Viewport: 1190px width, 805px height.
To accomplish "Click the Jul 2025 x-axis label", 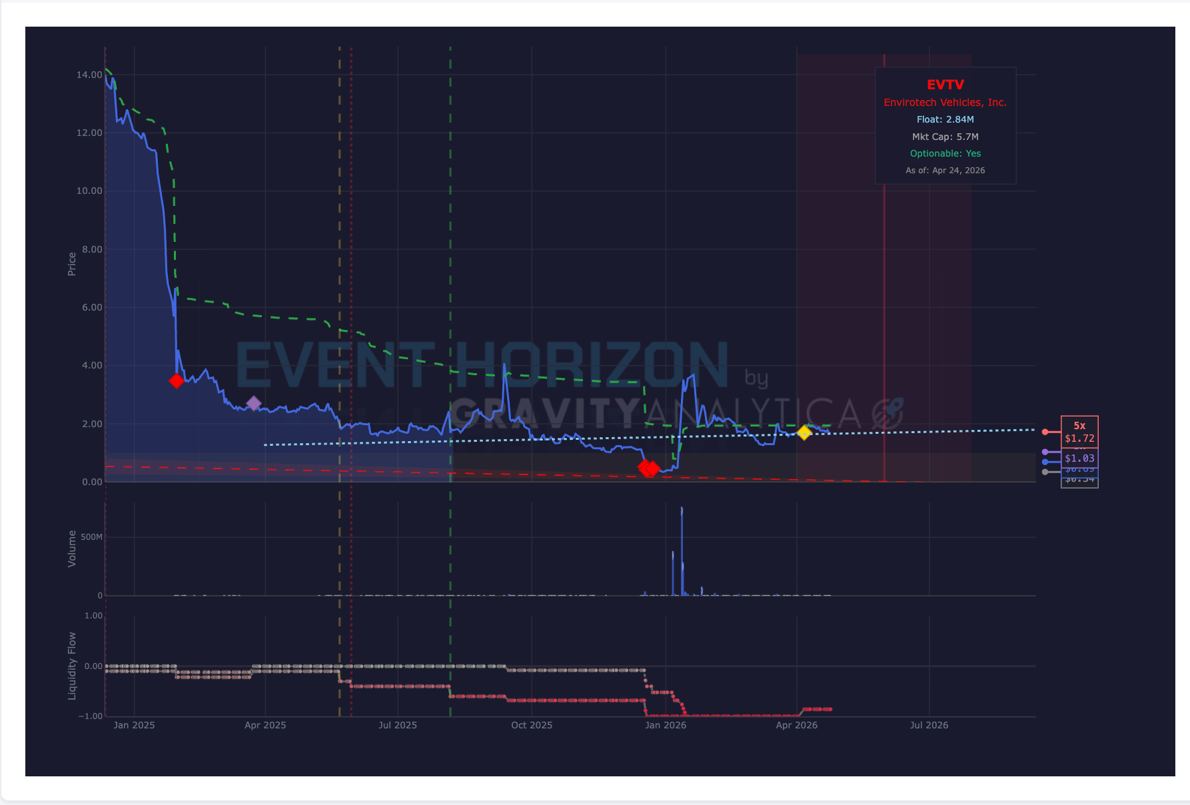I will [398, 725].
